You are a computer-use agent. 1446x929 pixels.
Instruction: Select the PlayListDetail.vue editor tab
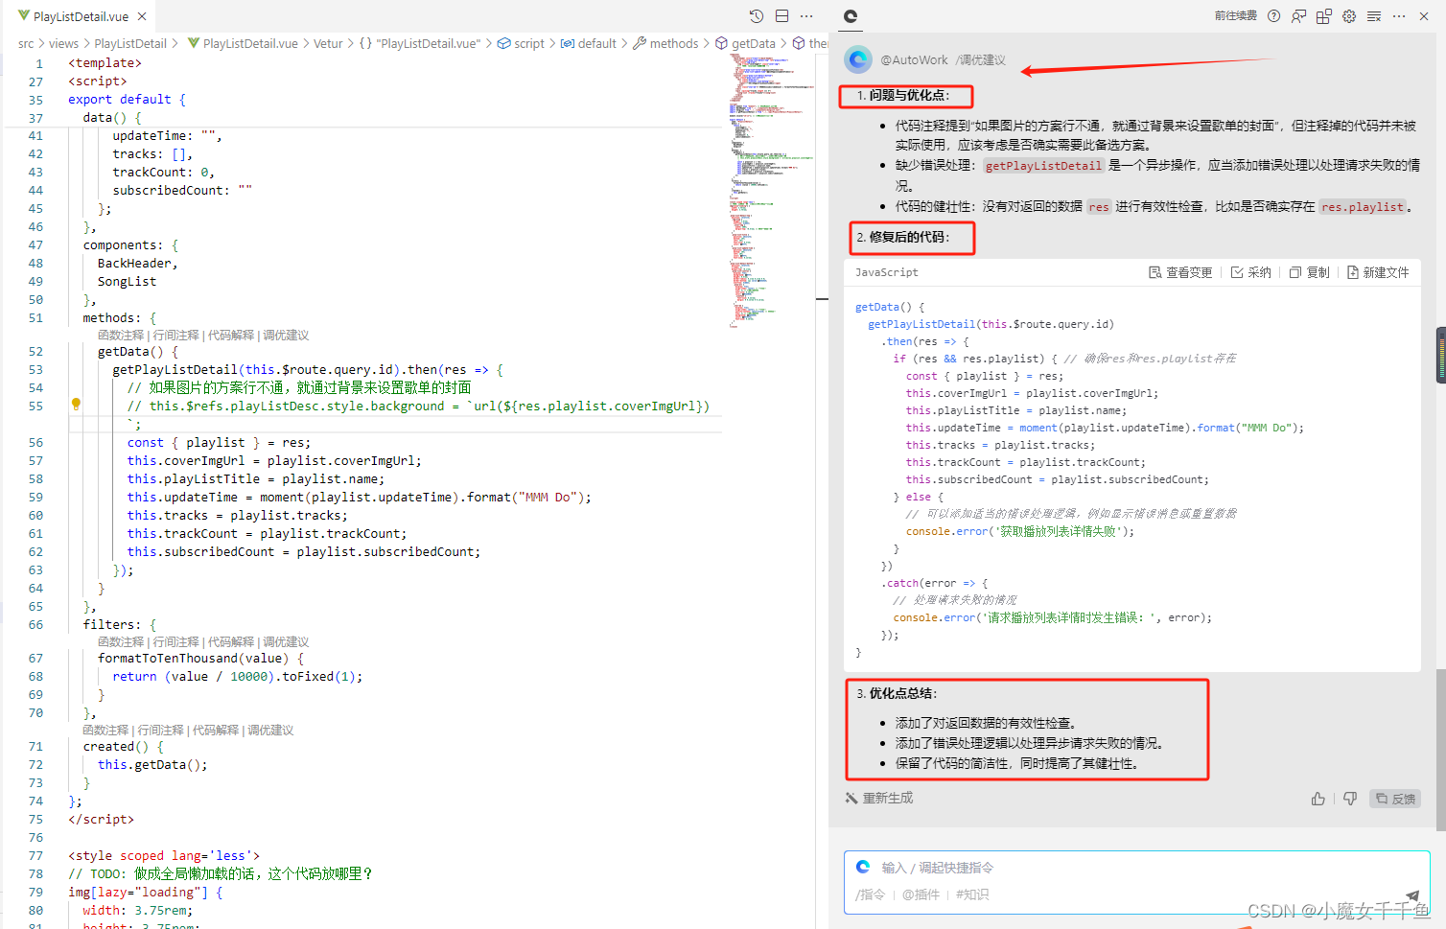pos(82,16)
